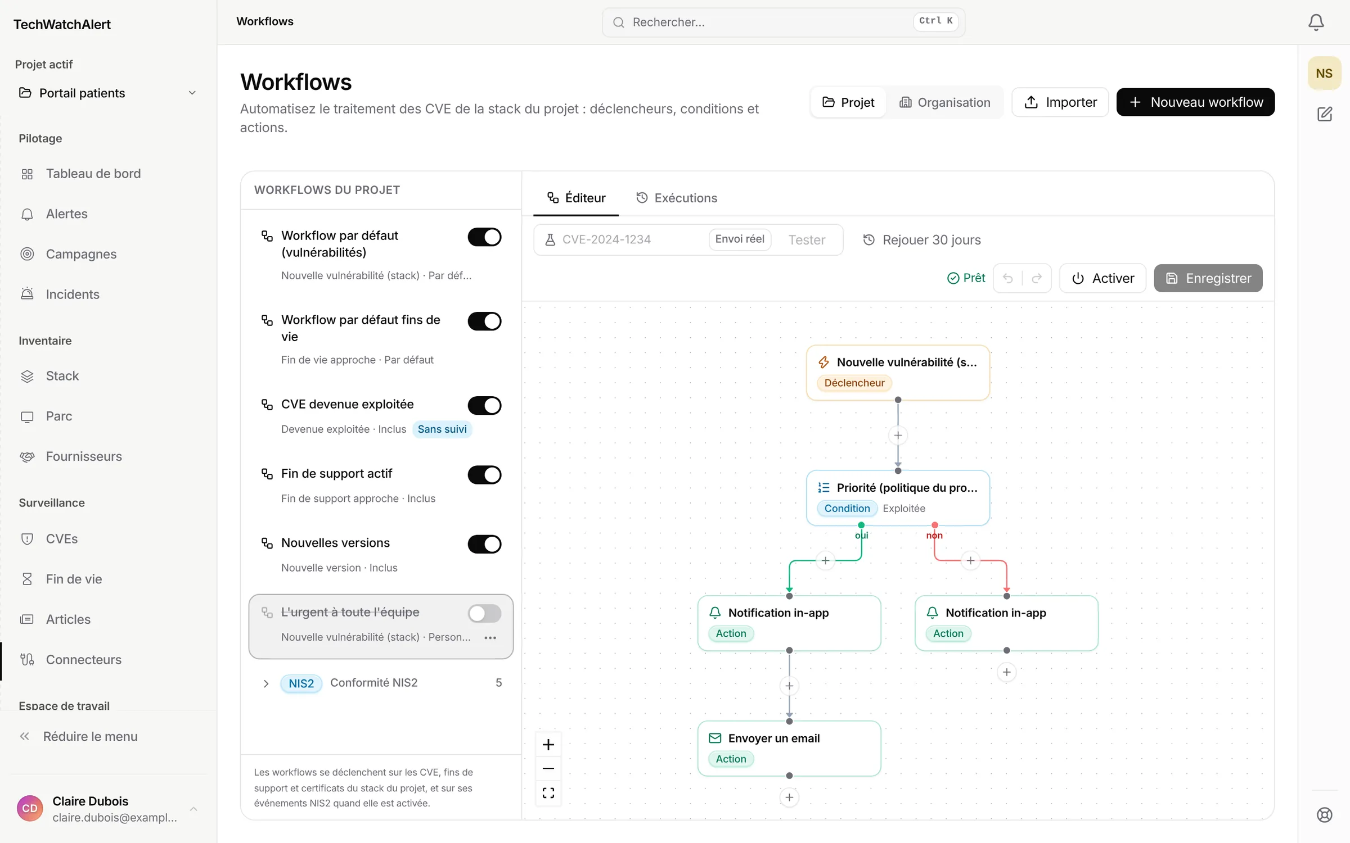The width and height of the screenshot is (1350, 843).
Task: Turn off CVE devenue exploitée workflow
Action: click(484, 406)
